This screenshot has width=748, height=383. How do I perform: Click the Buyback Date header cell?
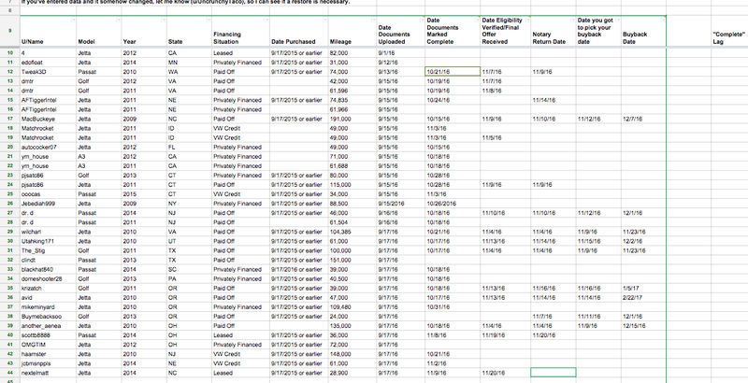pyautogui.click(x=643, y=31)
